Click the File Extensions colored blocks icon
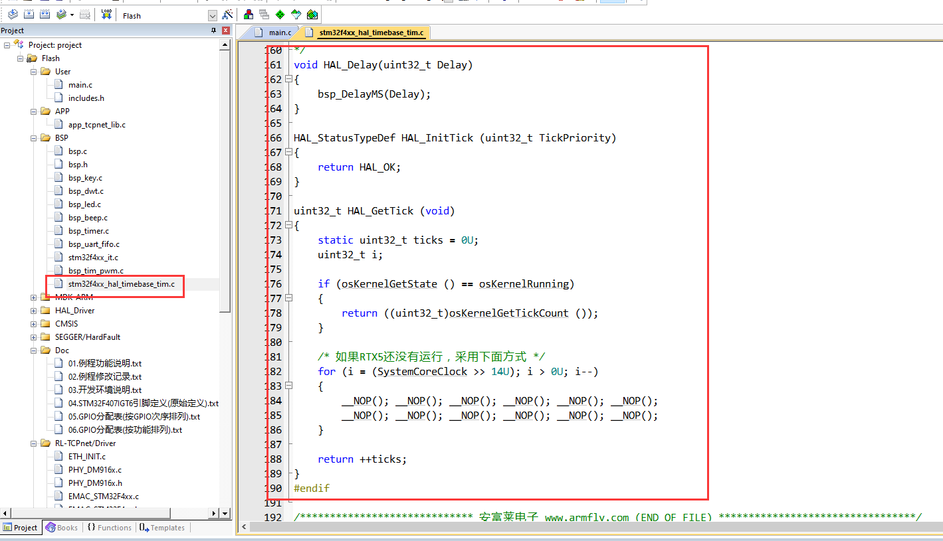 [249, 15]
